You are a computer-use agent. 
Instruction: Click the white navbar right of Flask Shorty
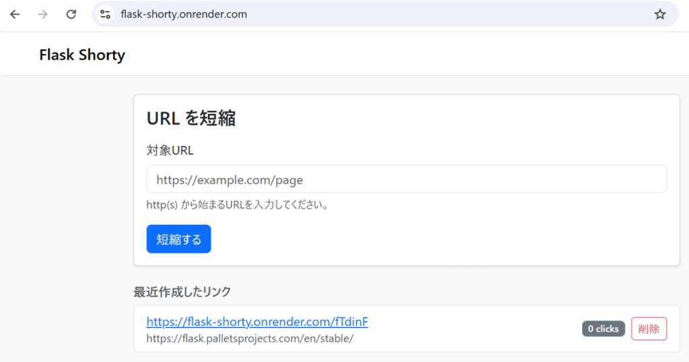[x=404, y=55]
